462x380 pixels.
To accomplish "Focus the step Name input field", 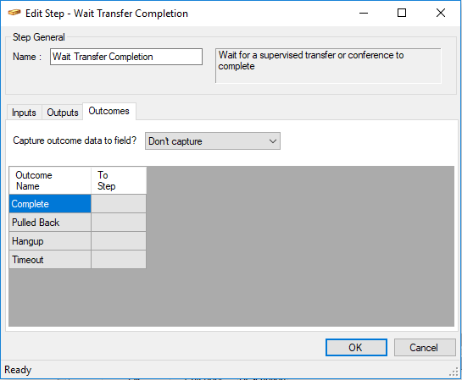I will pyautogui.click(x=126, y=57).
